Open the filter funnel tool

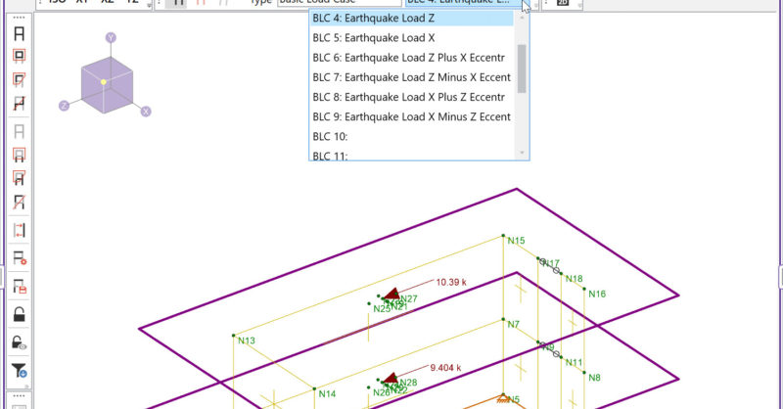tap(19, 371)
